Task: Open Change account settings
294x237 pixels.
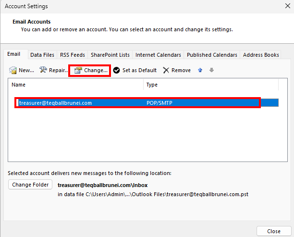Action: pos(90,70)
